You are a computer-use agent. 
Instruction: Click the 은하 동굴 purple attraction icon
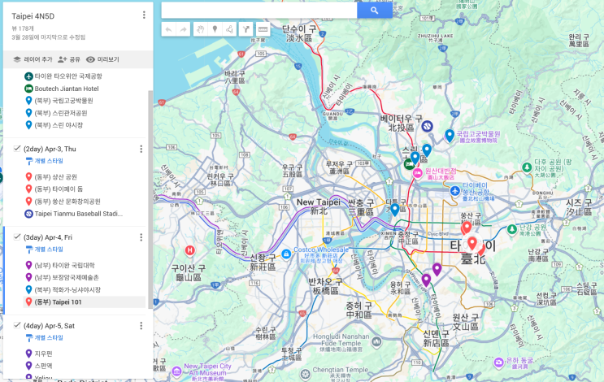tap(499, 362)
